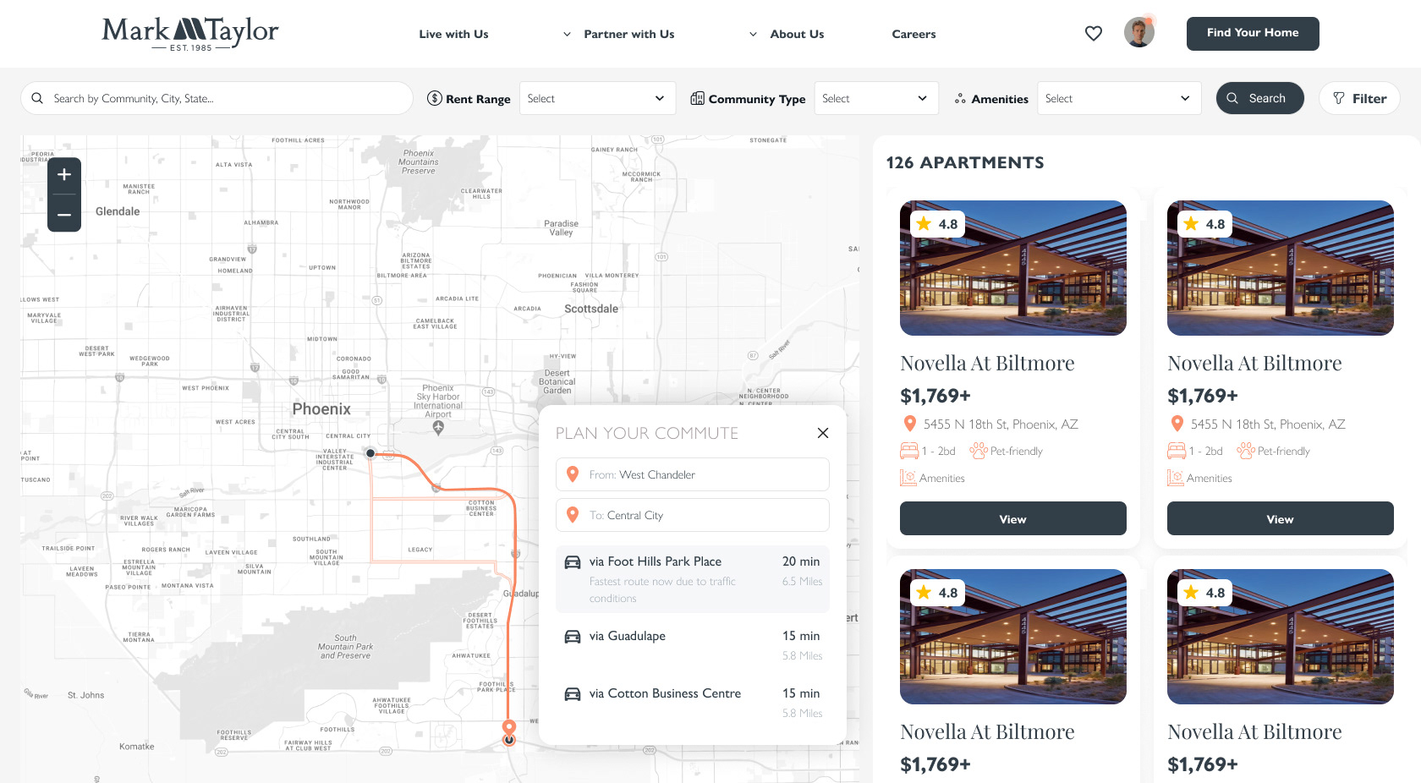The image size is (1421, 783).
Task: Edit the From: West Chandeler field
Action: [693, 474]
